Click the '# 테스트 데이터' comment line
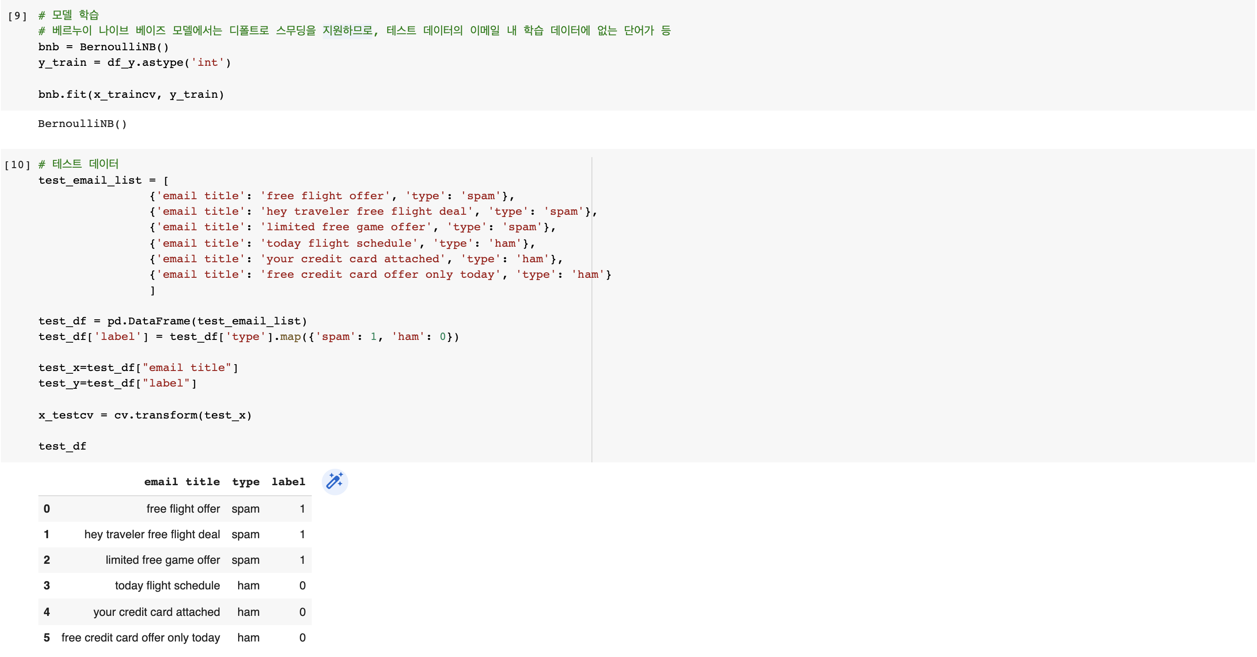Image resolution: width=1257 pixels, height=657 pixels. pos(78,164)
